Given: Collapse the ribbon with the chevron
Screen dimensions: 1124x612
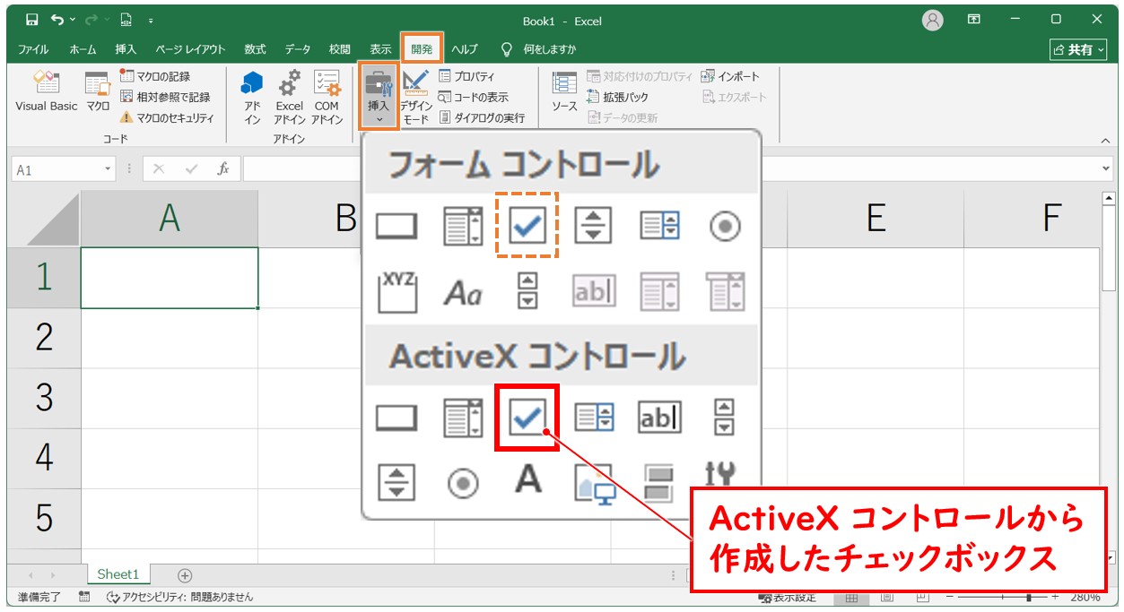Looking at the screenshot, I should point(1105,141).
